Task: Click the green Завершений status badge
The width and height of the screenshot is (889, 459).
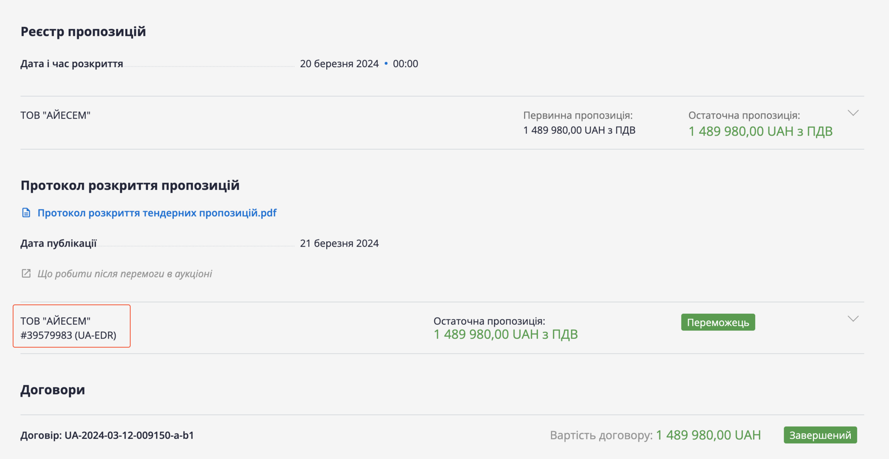Action: [x=820, y=435]
